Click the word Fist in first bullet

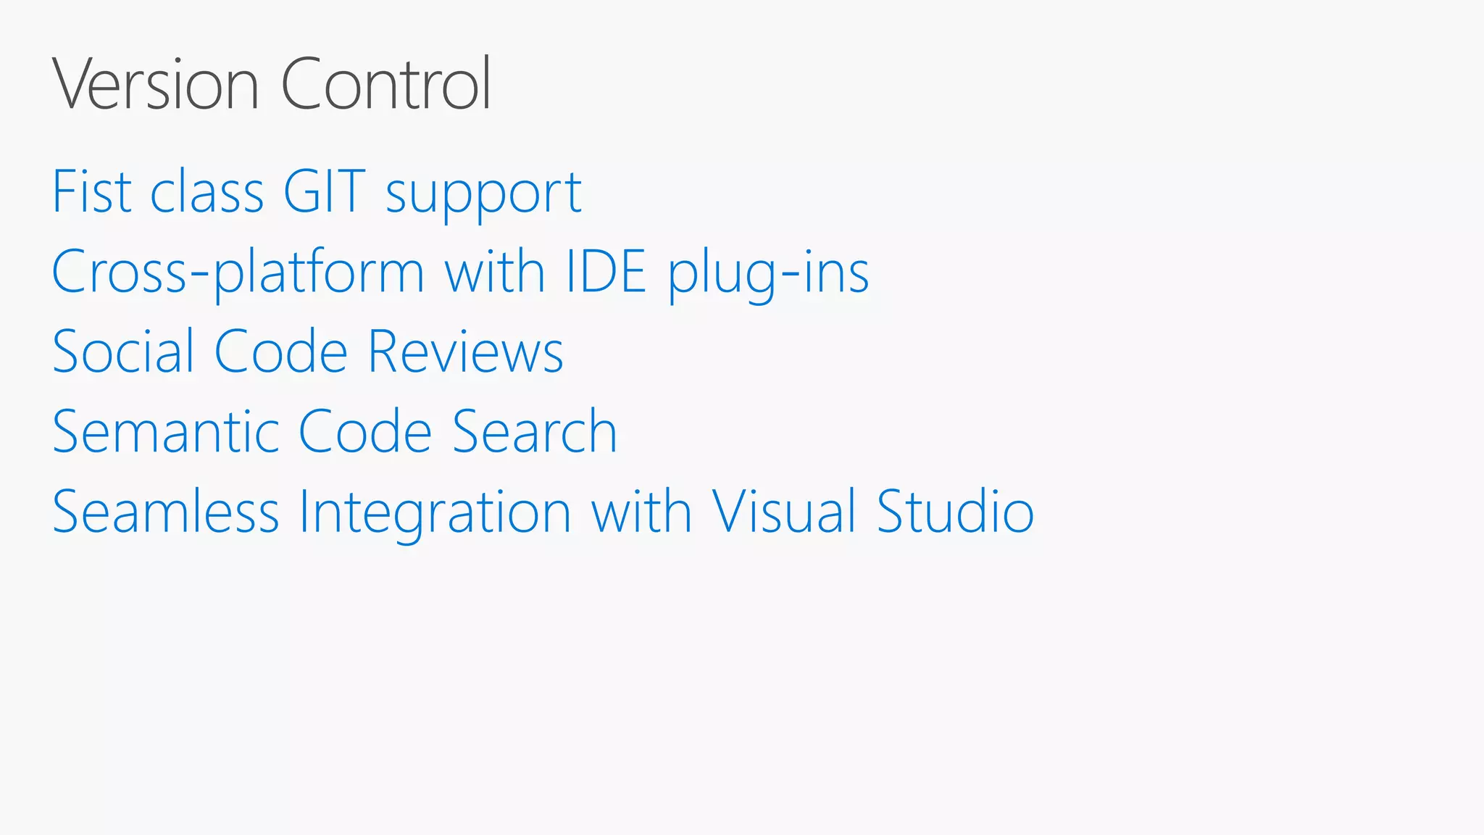[92, 191]
